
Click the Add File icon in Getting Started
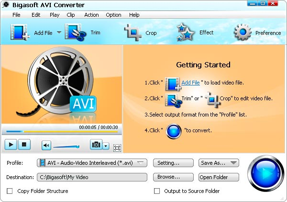[173, 84]
